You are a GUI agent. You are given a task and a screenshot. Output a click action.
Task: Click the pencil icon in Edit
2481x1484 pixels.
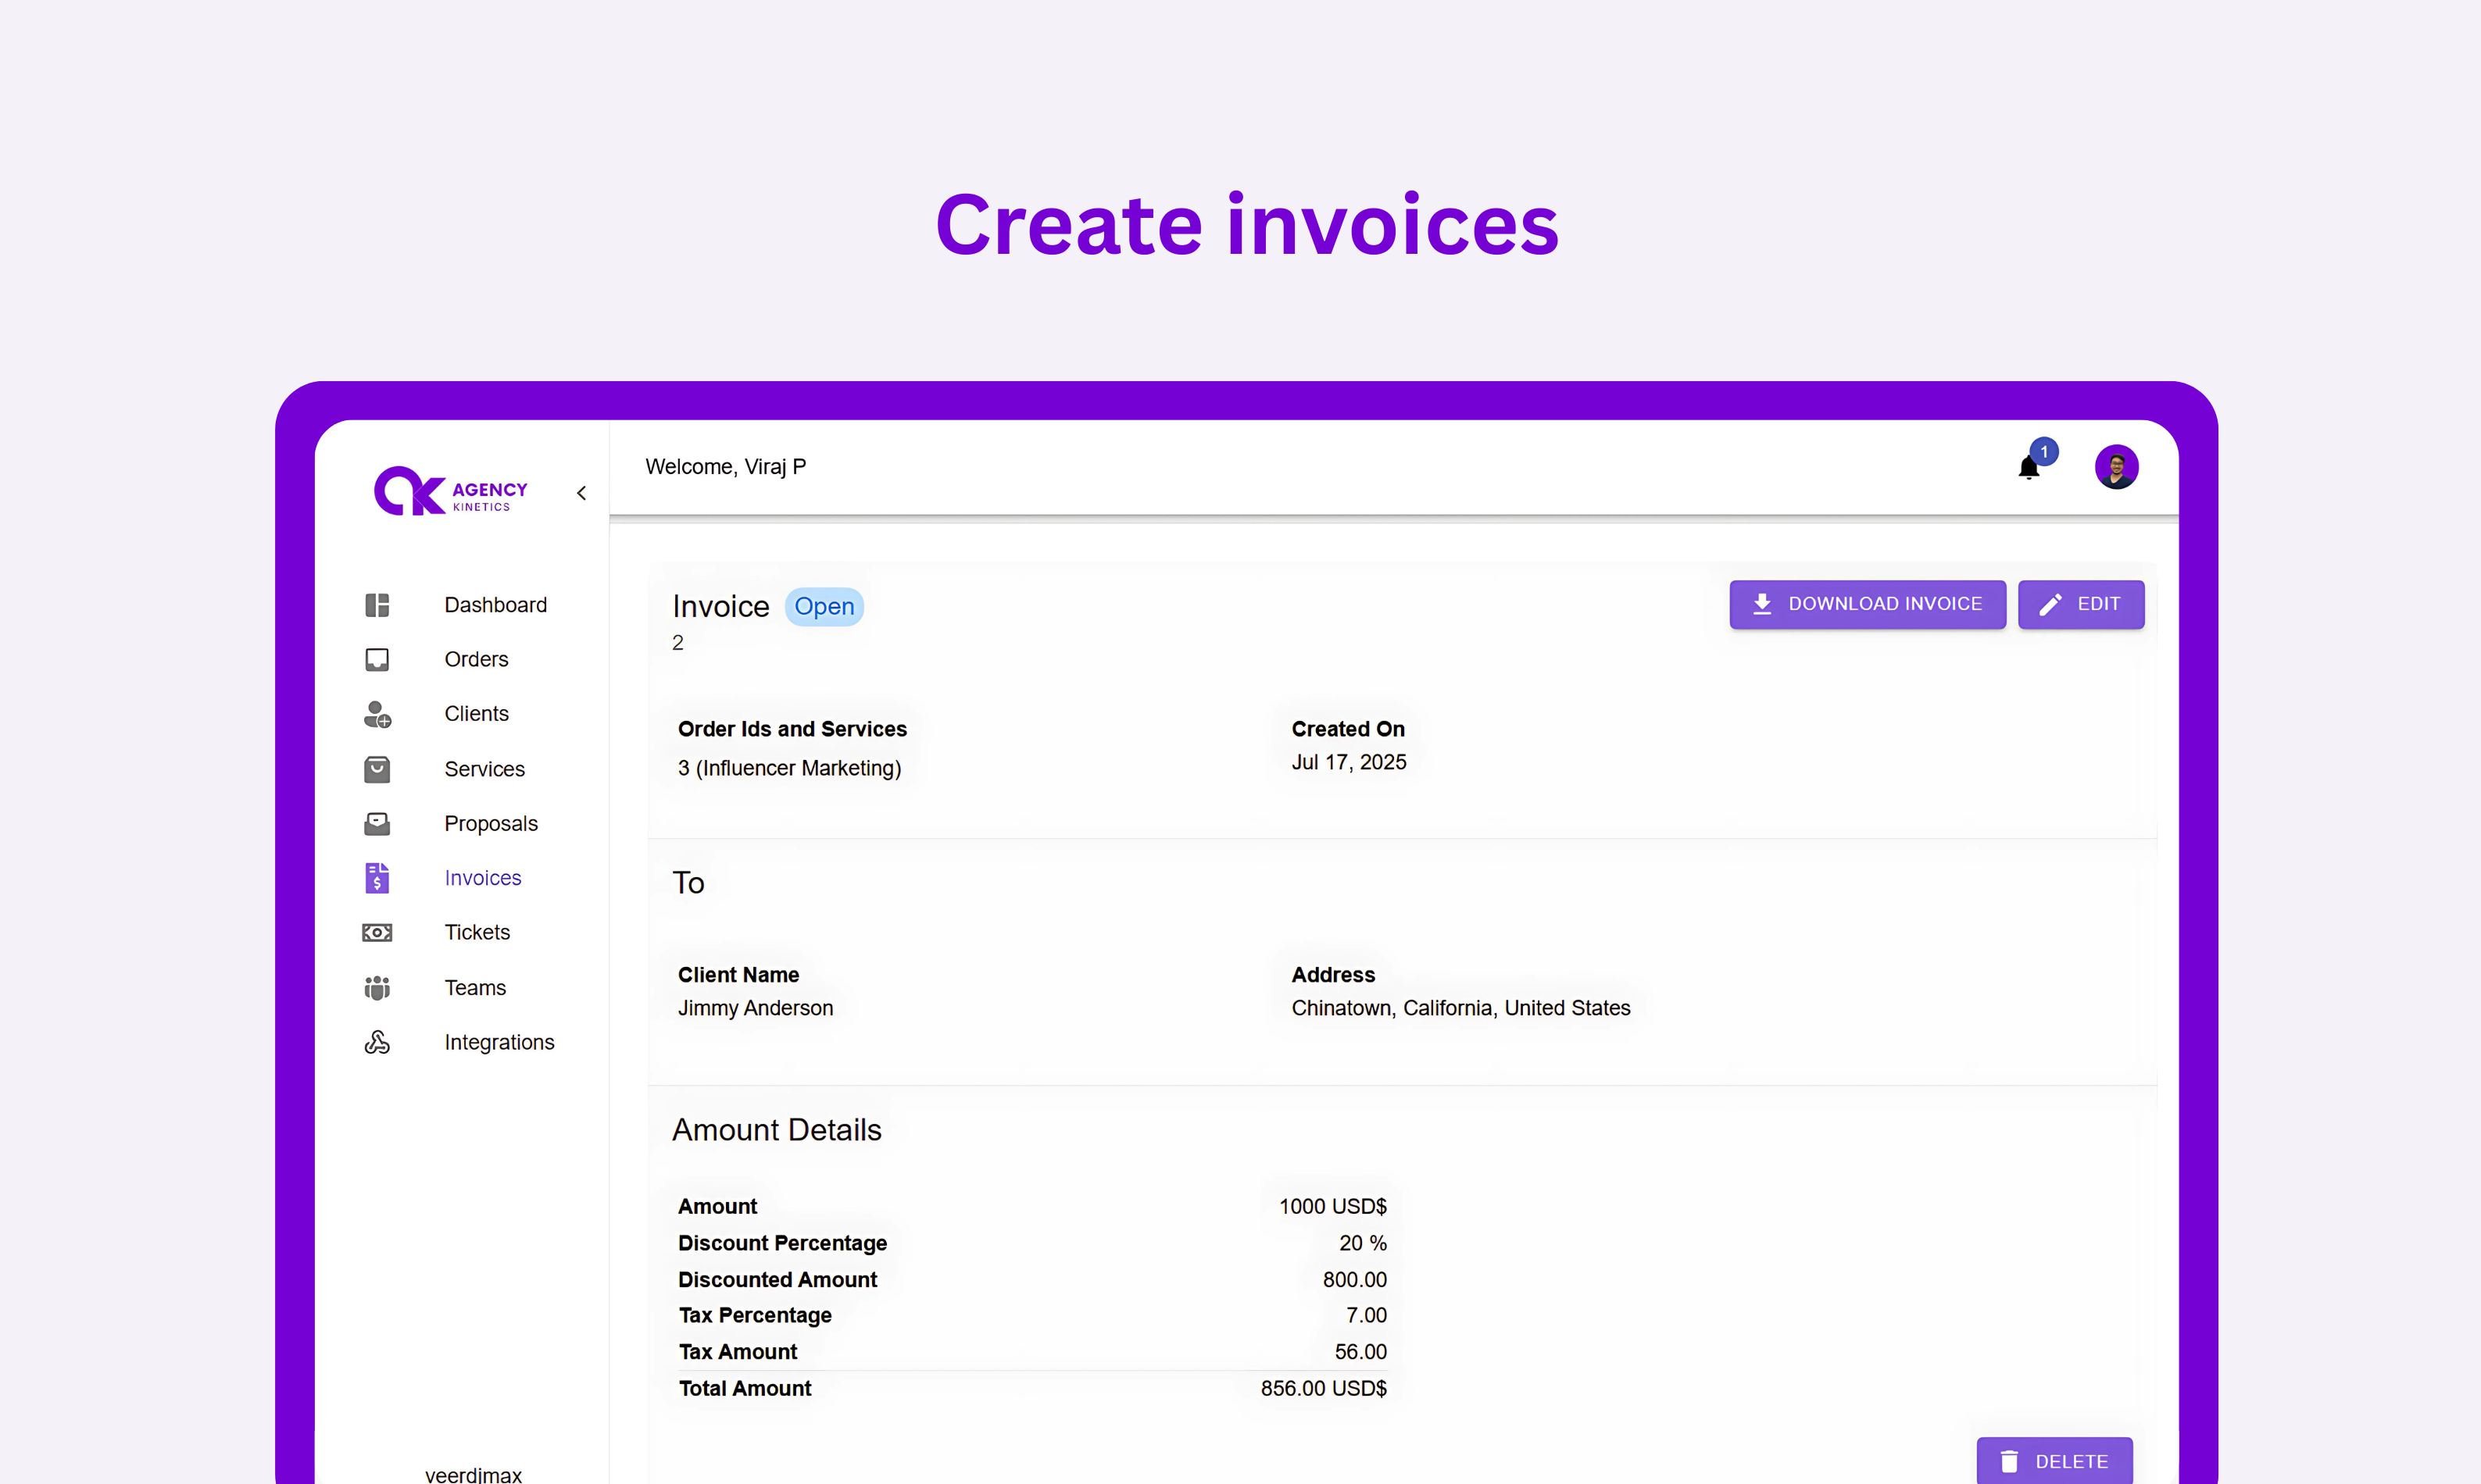click(x=2050, y=604)
